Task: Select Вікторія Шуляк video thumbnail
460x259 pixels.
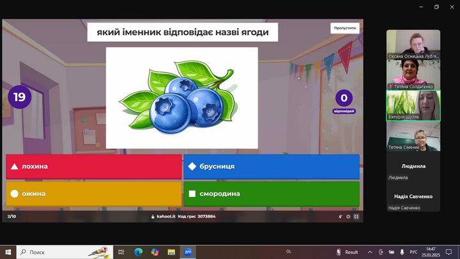Action: click(413, 106)
